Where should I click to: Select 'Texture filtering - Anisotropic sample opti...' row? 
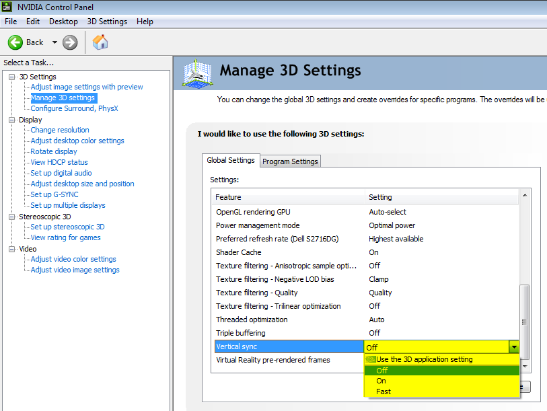[x=365, y=266]
